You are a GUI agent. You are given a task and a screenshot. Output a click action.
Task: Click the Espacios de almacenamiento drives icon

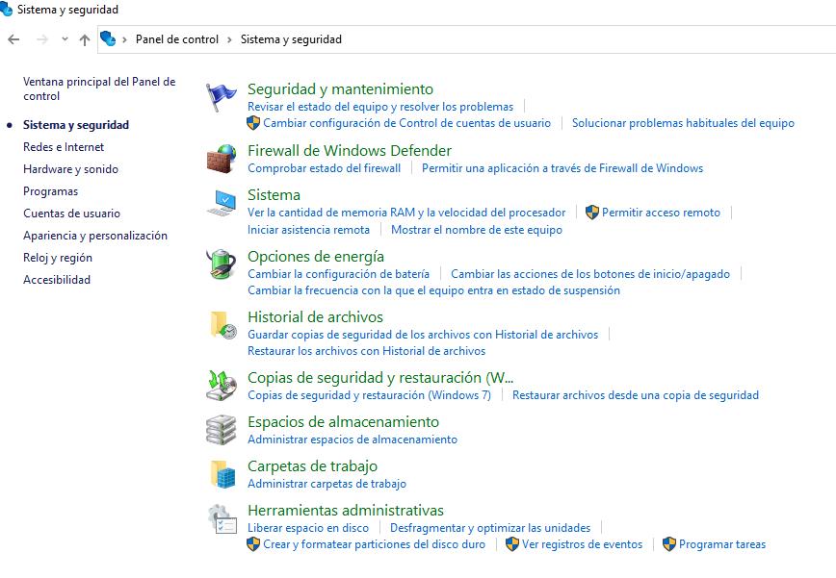222,430
